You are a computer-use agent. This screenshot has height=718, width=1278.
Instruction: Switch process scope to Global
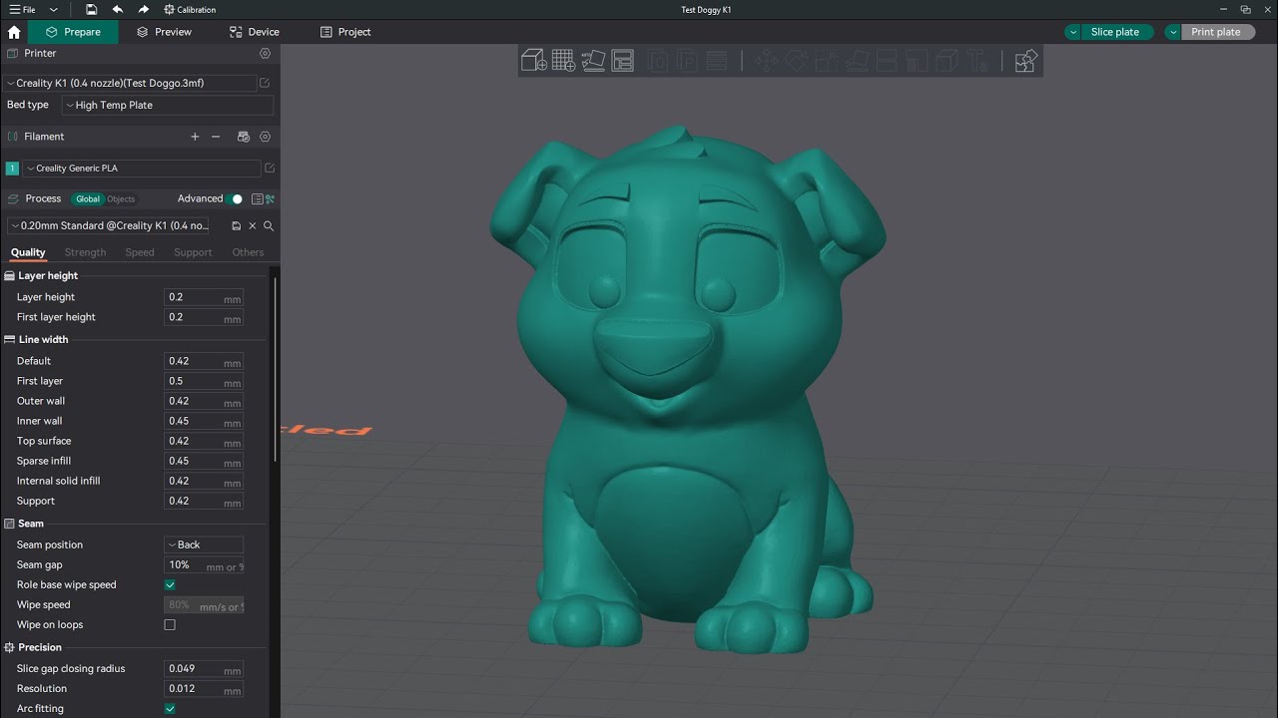[x=88, y=199]
